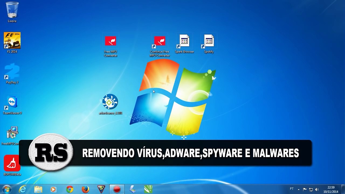Click the 'Spark Browser' label text
345x194 pixels.
click(x=184, y=52)
